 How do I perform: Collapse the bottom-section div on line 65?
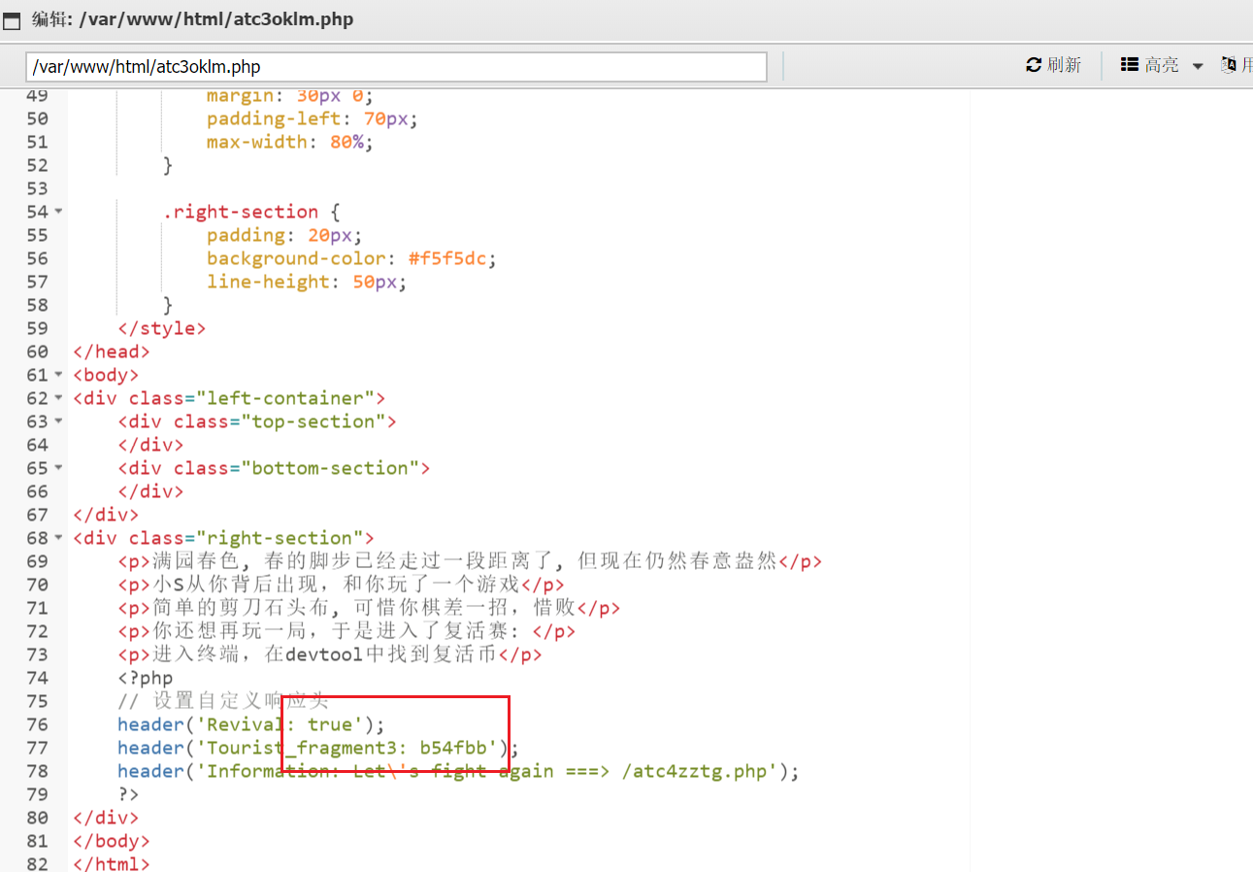[59, 468]
